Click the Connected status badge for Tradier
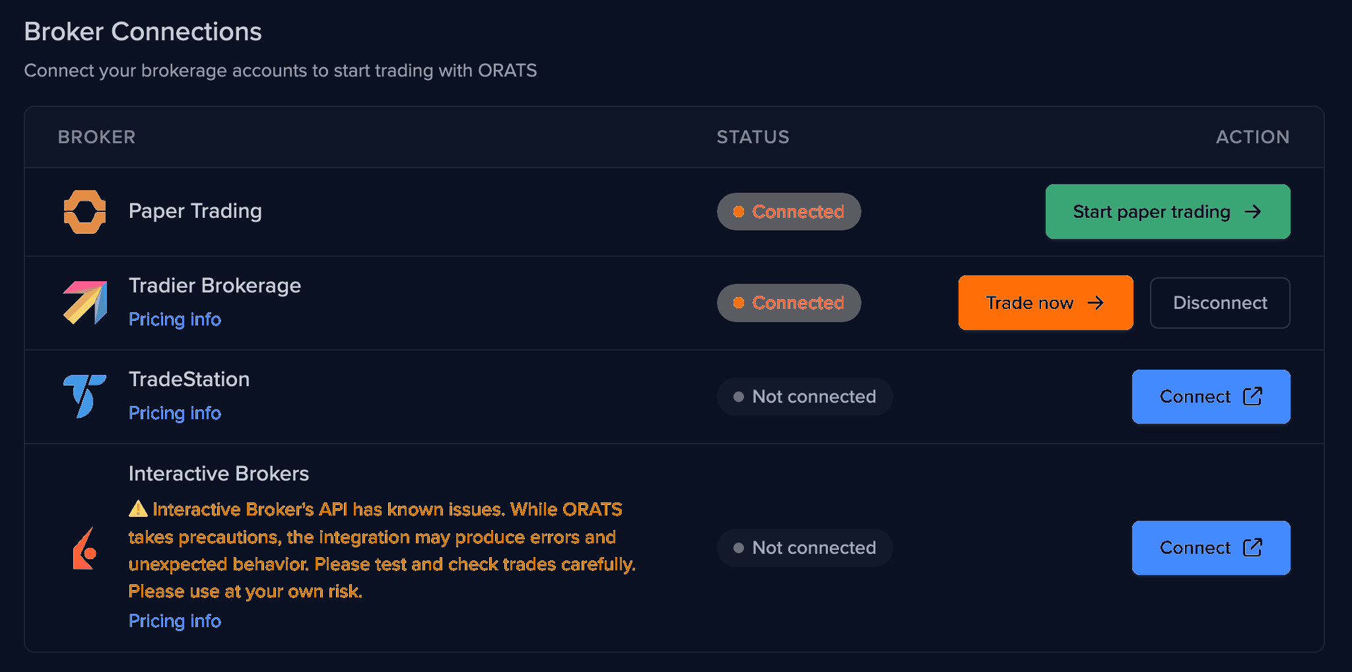1352x672 pixels. (x=789, y=303)
